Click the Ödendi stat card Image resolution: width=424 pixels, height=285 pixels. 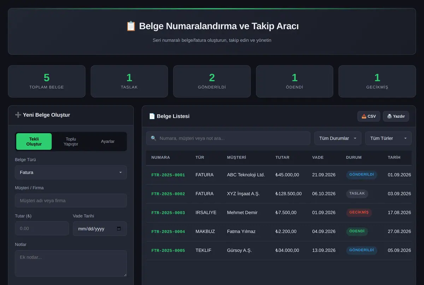click(295, 81)
